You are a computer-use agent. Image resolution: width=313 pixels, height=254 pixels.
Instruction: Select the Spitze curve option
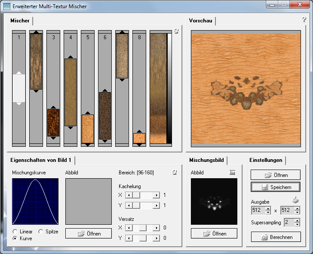(x=41, y=232)
